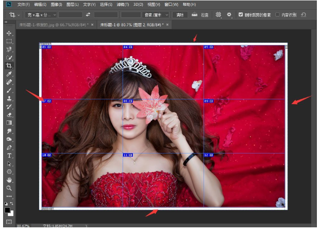
Task: Toggle the delete cropped pixels checkbox
Action: click(241, 15)
